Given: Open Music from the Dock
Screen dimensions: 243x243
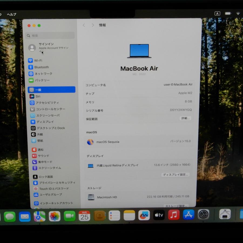Looking at the screenshot, I should (x=174, y=215).
